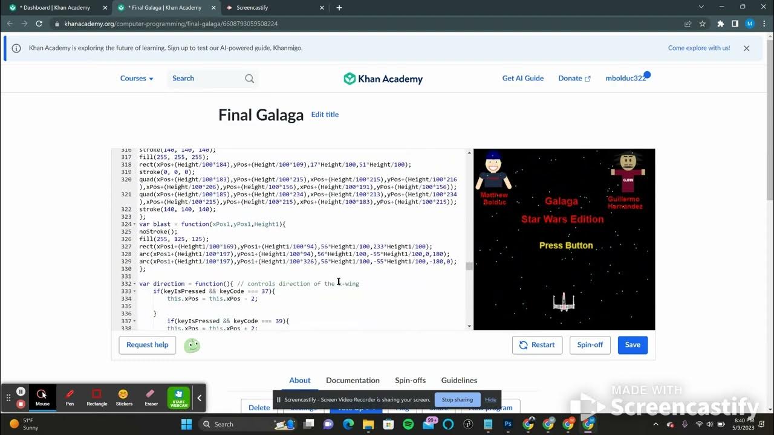Open the Courses dropdown menu
Image resolution: width=774 pixels, height=435 pixels.
pyautogui.click(x=137, y=79)
